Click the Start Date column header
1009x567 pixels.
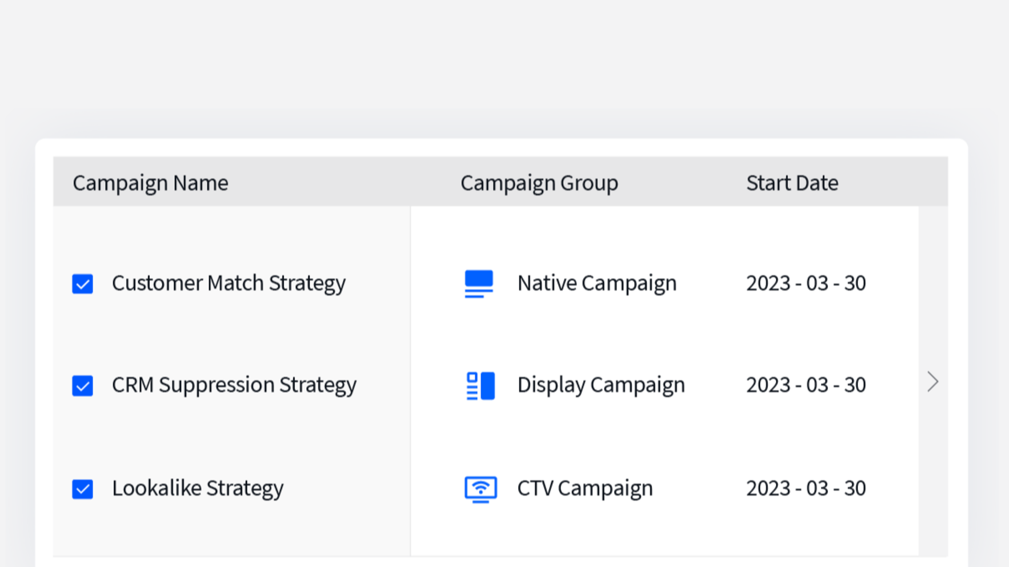click(x=792, y=183)
